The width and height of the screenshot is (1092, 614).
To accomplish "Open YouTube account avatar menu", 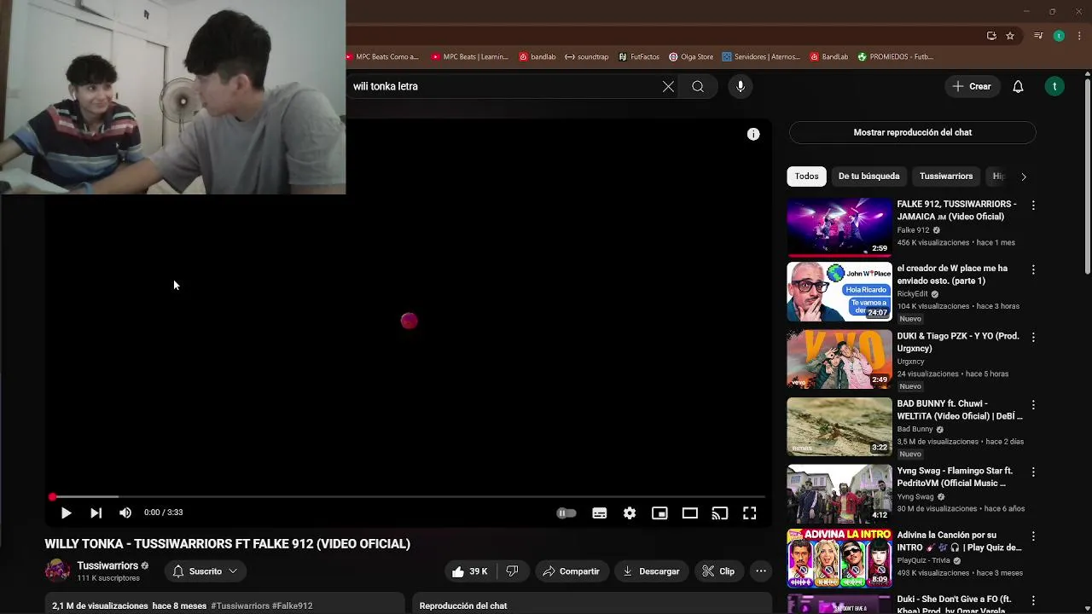I will (1054, 86).
